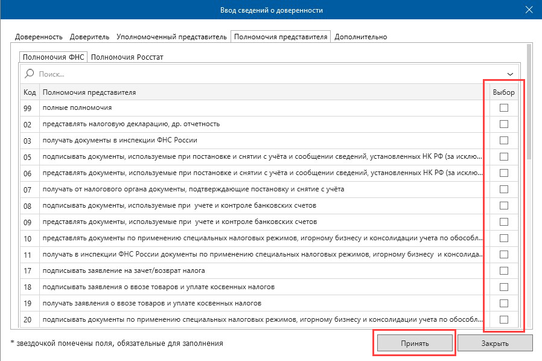
Task: Expand the search field dropdown chevron
Action: click(x=510, y=74)
